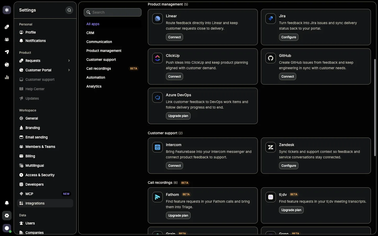The image size is (378, 236).
Task: Connect the Linear integration
Action: (x=174, y=37)
